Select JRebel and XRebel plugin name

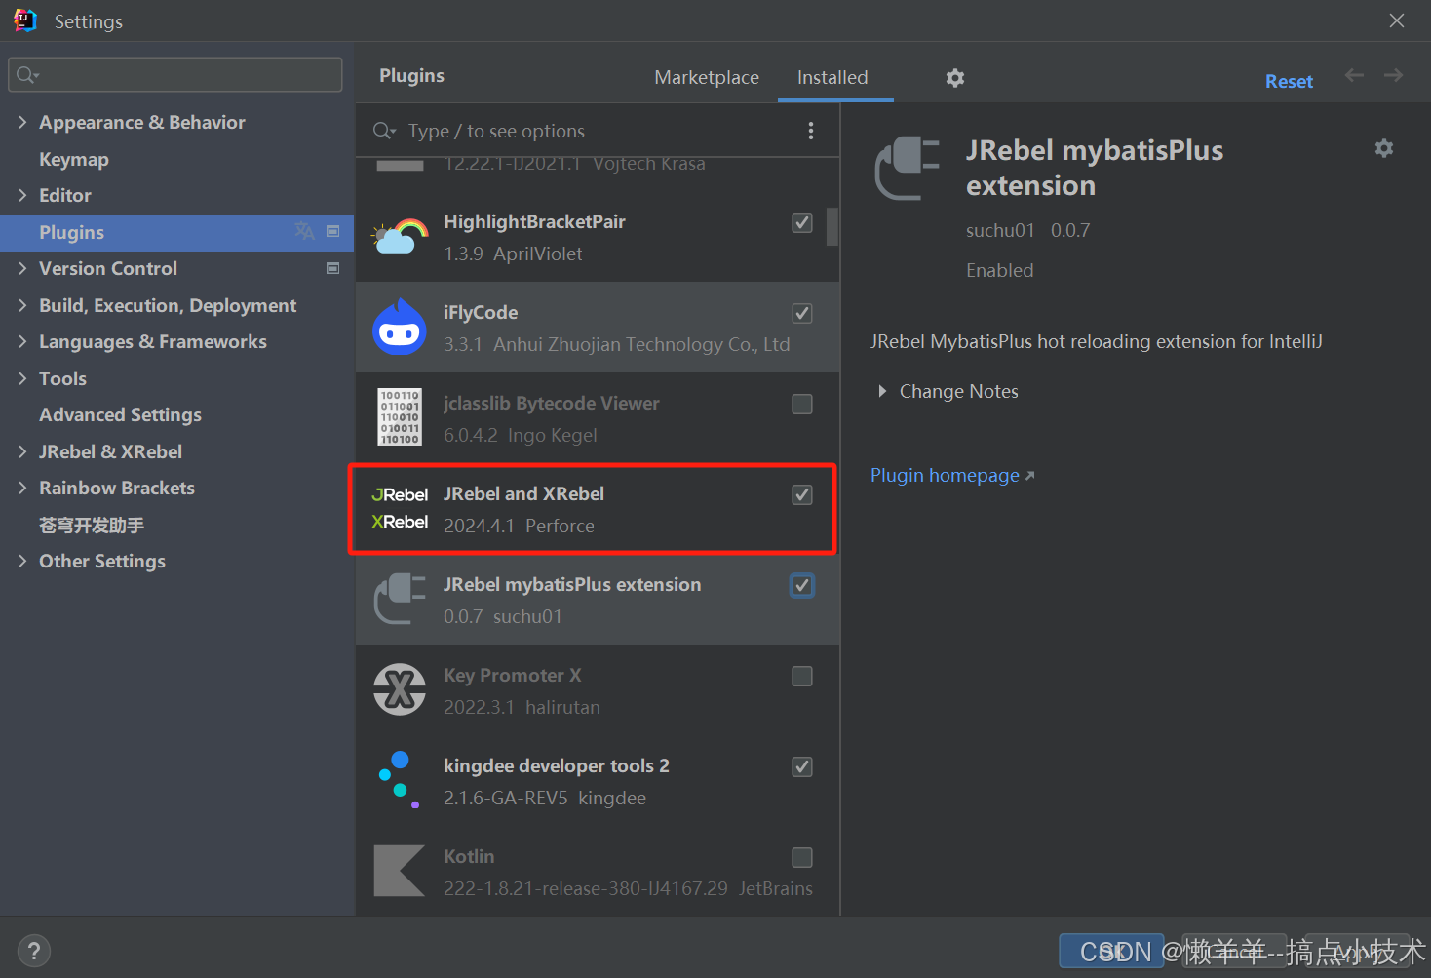pyautogui.click(x=523, y=493)
